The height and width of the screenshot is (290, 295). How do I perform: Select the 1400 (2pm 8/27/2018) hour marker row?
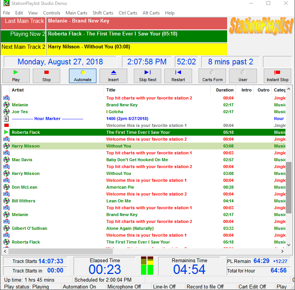[x=144, y=119]
